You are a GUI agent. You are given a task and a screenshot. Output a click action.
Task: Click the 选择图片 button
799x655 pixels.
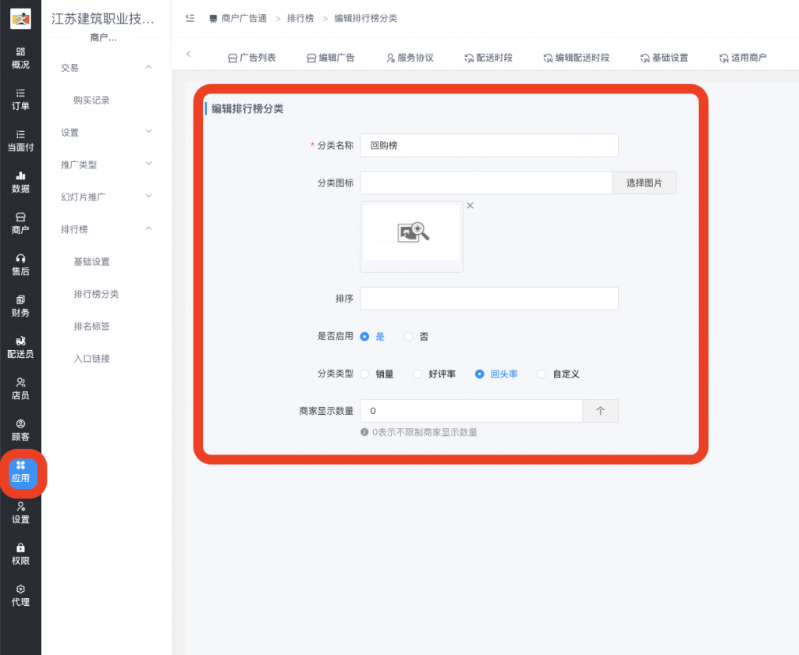644,182
